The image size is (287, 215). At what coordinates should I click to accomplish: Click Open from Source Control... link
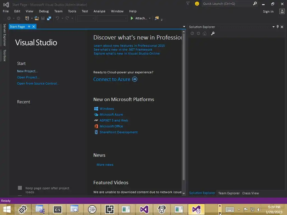pos(38,83)
